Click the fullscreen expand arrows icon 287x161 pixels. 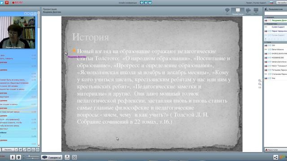(x=74, y=157)
